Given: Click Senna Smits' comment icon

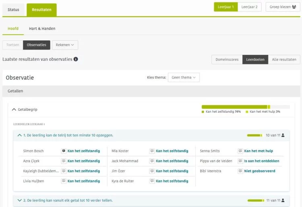Looking at the screenshot, I should [240, 151].
